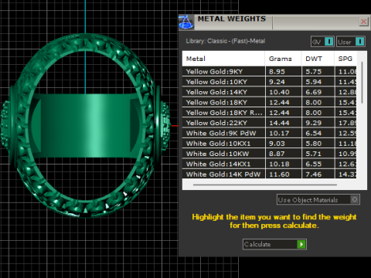The width and height of the screenshot is (371, 278).
Task: Click the Metal Weights scale icon
Action: tap(186, 22)
